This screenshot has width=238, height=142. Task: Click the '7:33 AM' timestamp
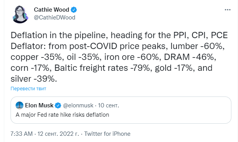(21, 134)
